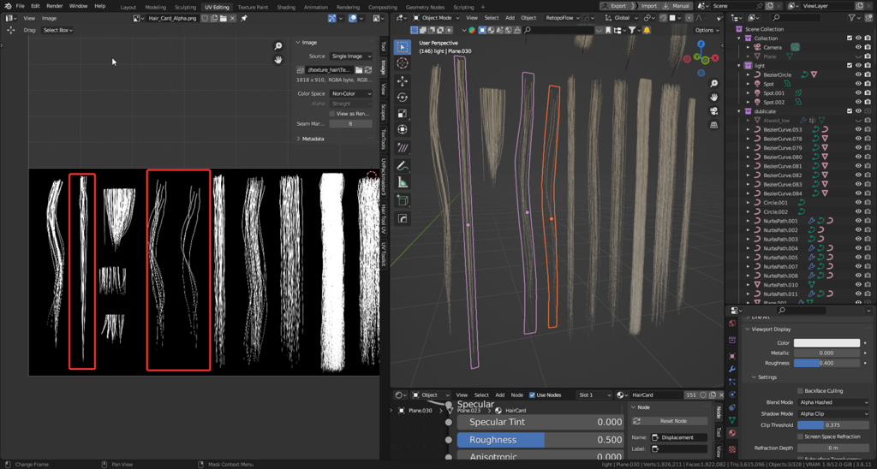
Task: Select the Move tool in viewport toolbar
Action: click(403, 80)
